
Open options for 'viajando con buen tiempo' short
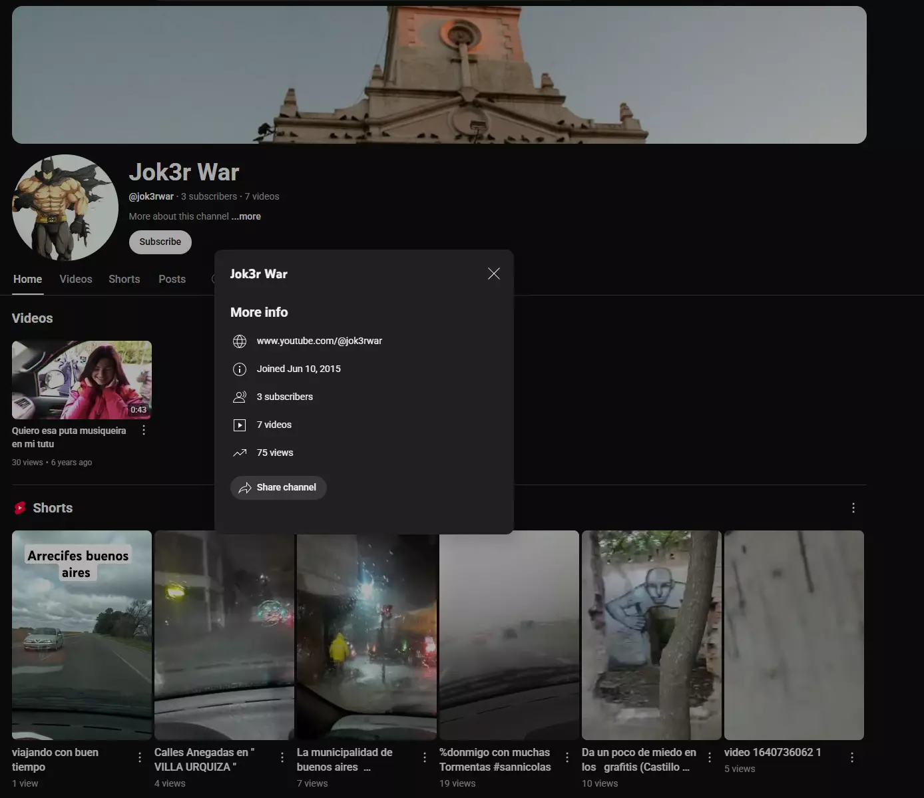coord(140,757)
